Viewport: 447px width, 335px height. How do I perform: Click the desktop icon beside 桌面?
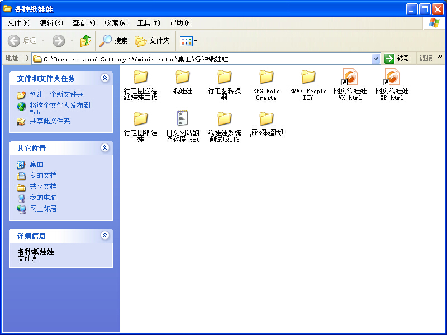(21, 165)
